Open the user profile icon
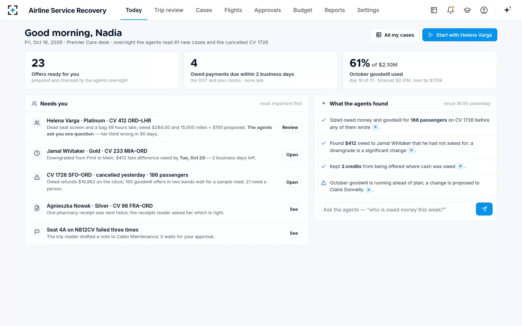The height and width of the screenshot is (326, 522). coord(484,10)
